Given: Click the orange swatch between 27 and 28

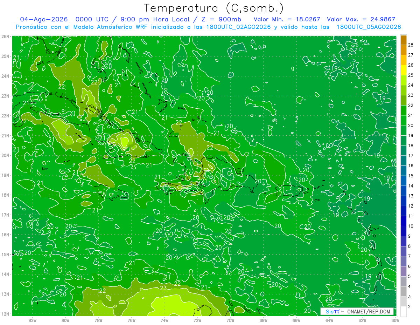Looking at the screenshot, I should [404, 50].
